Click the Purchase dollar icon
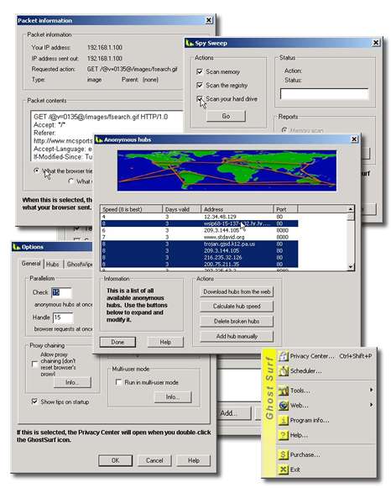This screenshot has width=391, height=488. coord(283,454)
